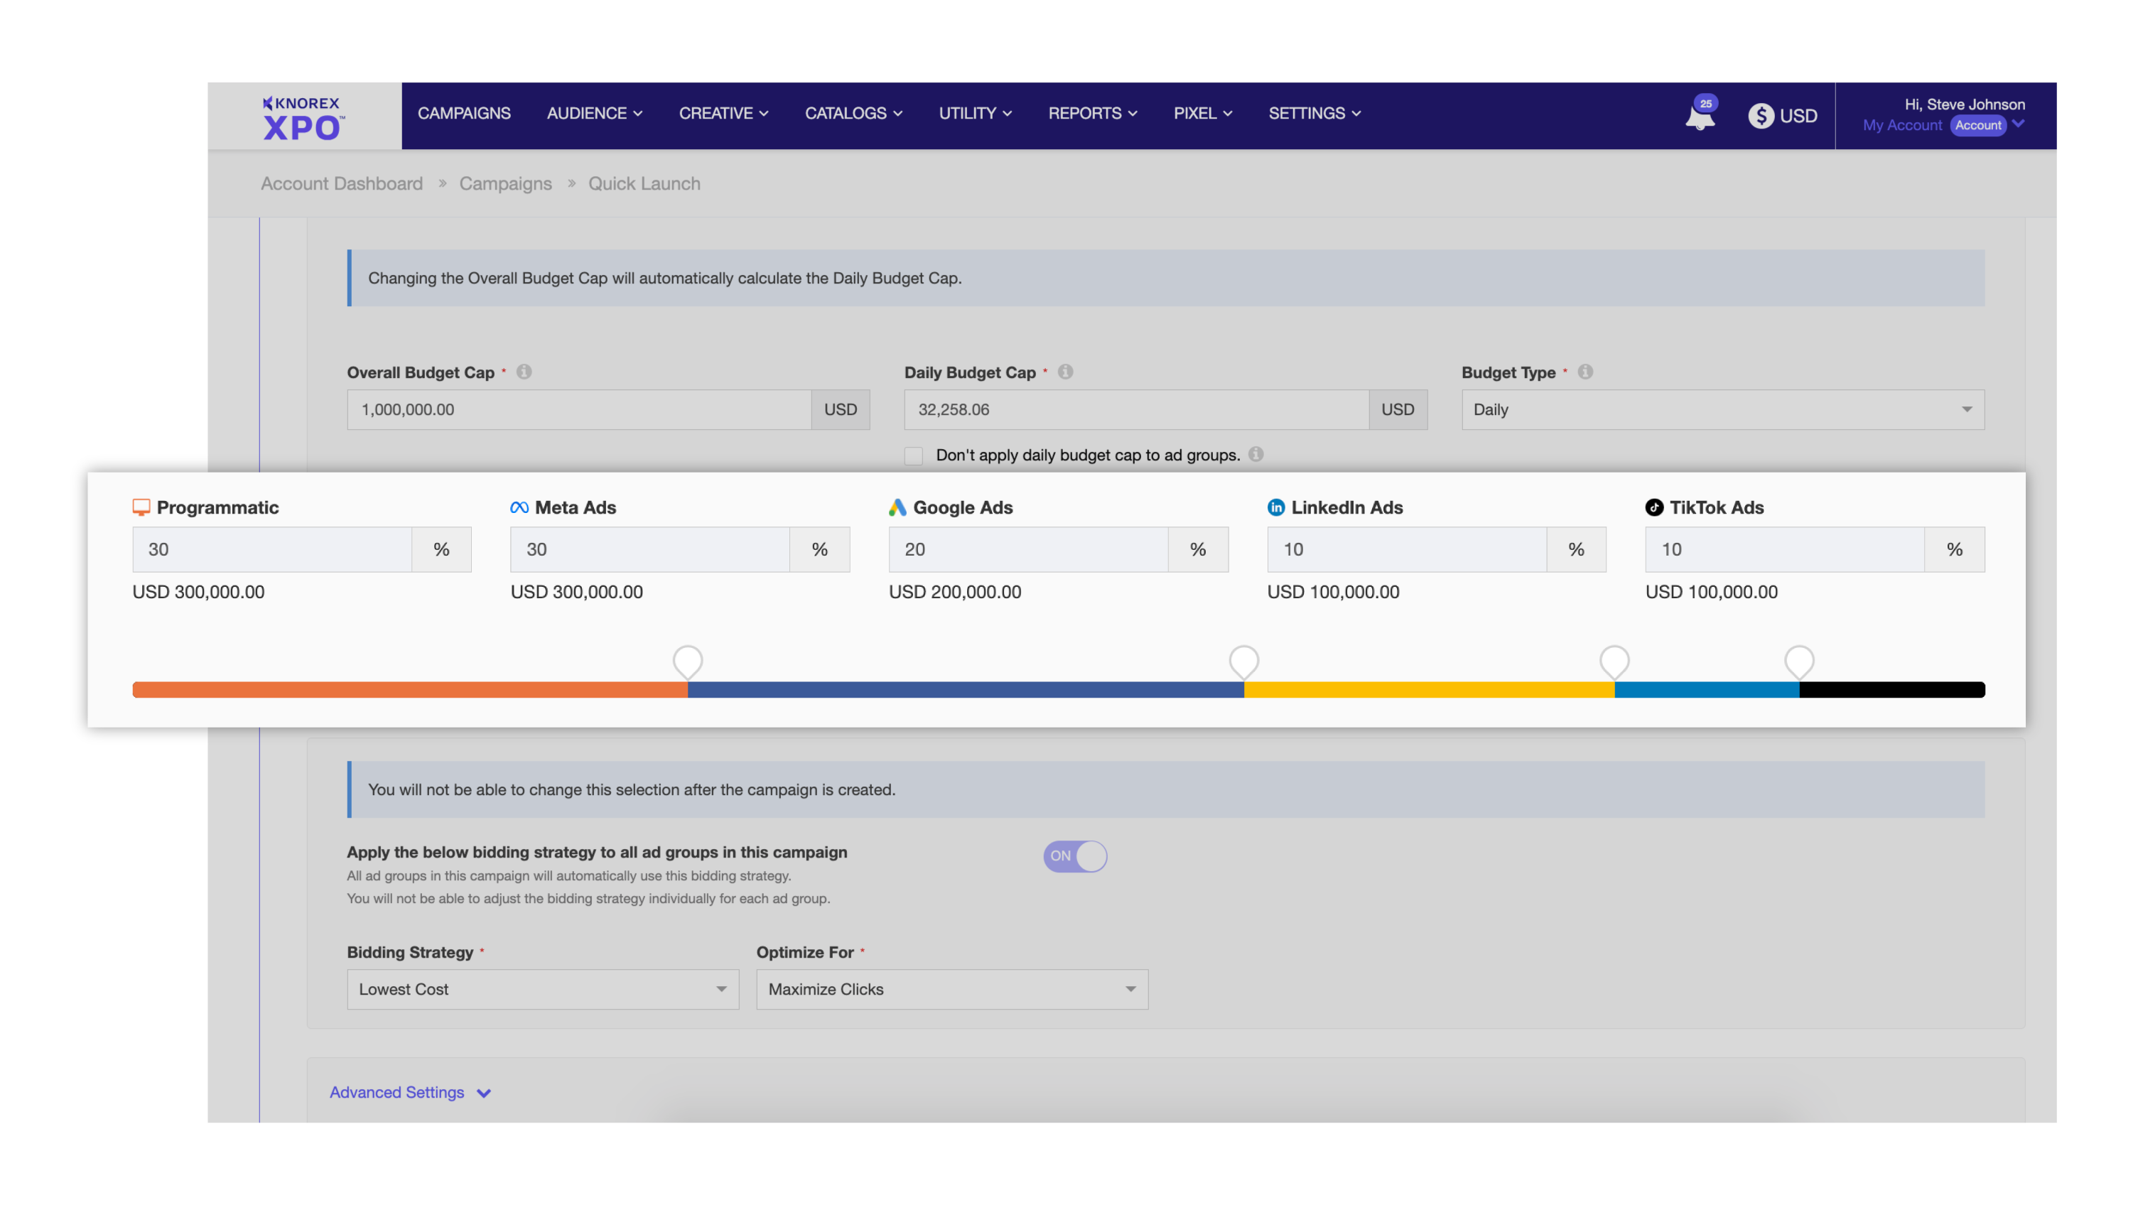Click the Overall Budget Cap input field
The width and height of the screenshot is (2143, 1205).
(579, 409)
